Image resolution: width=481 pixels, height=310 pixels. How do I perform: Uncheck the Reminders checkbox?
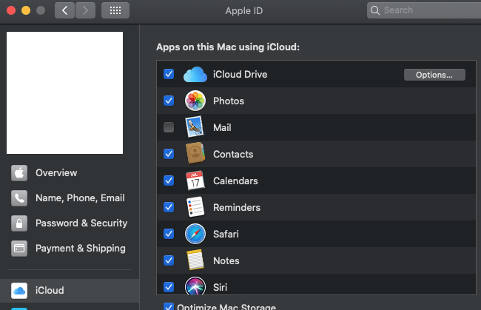coord(169,207)
